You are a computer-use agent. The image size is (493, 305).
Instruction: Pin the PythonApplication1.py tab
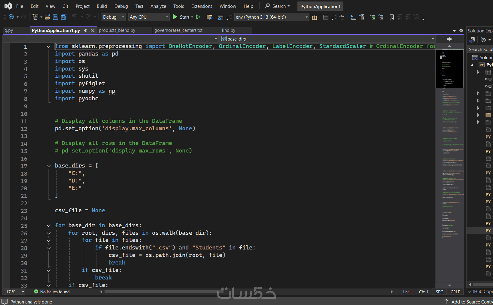tap(86, 30)
